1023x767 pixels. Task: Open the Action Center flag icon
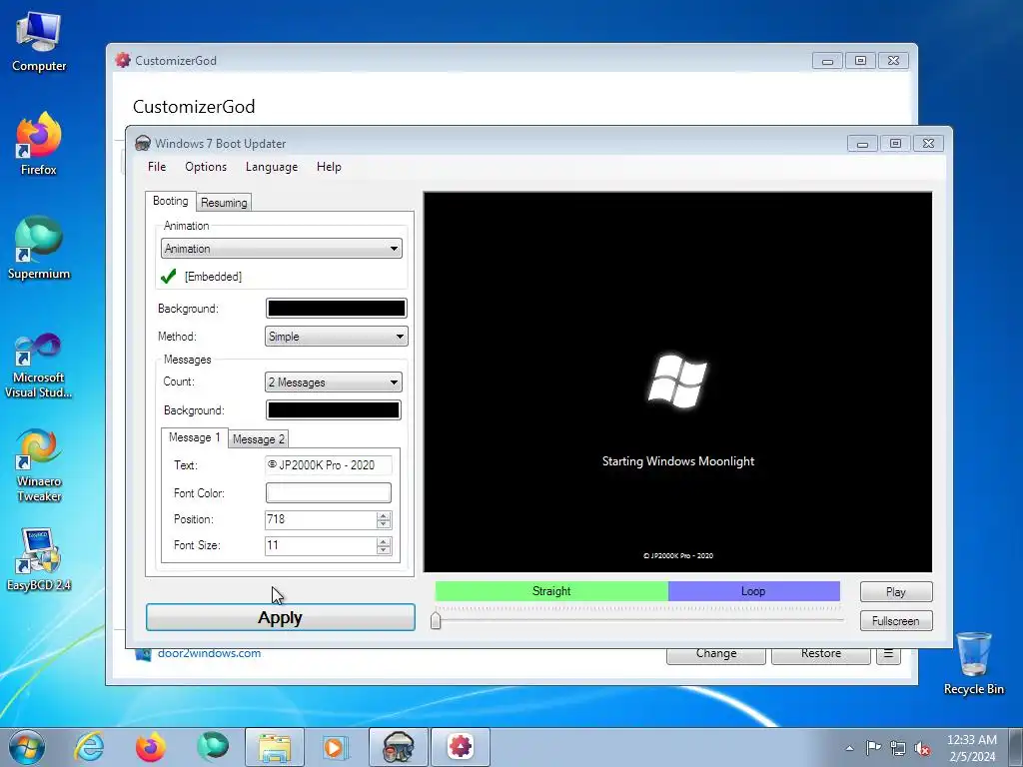(873, 748)
